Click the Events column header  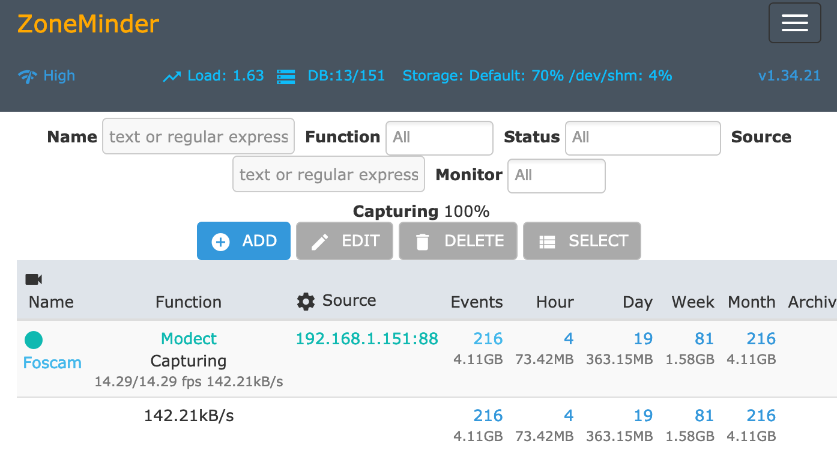pos(477,302)
